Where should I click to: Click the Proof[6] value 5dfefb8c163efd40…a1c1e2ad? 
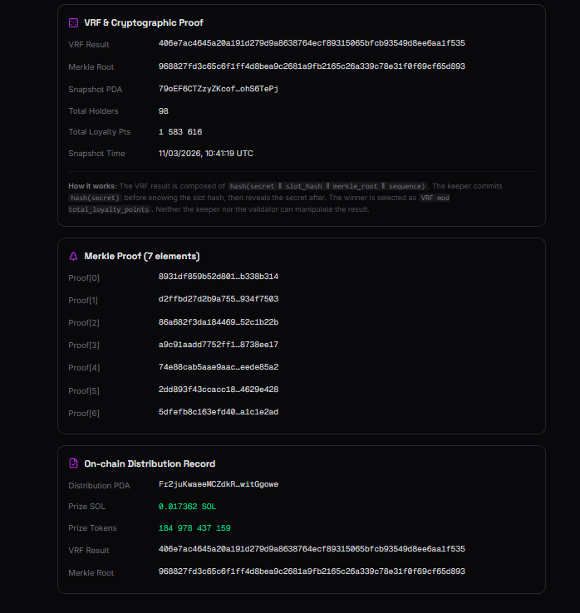[x=219, y=412]
